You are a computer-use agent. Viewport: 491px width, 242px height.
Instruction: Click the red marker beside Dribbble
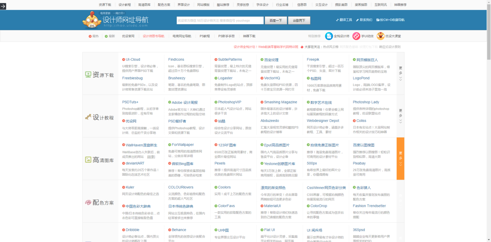tap(124, 230)
